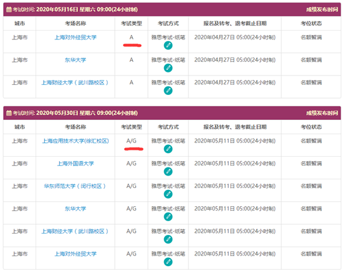Open the 上海对外经贸大学 link under the May 16 exam
345x273 pixels.
[75, 37]
